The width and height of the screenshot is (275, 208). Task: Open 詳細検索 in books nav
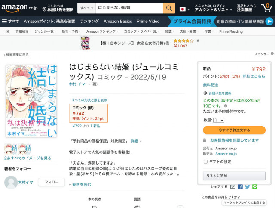pos(22,31)
